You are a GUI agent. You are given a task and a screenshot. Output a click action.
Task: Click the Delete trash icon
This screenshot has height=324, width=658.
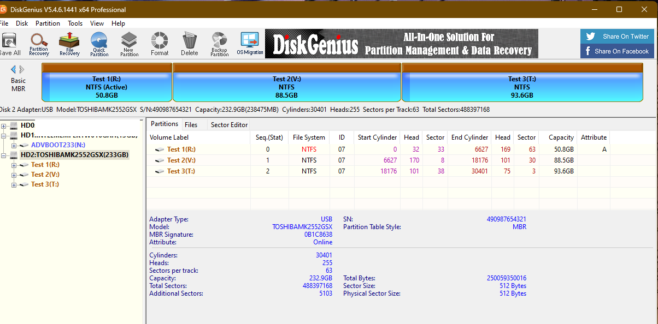(x=190, y=44)
